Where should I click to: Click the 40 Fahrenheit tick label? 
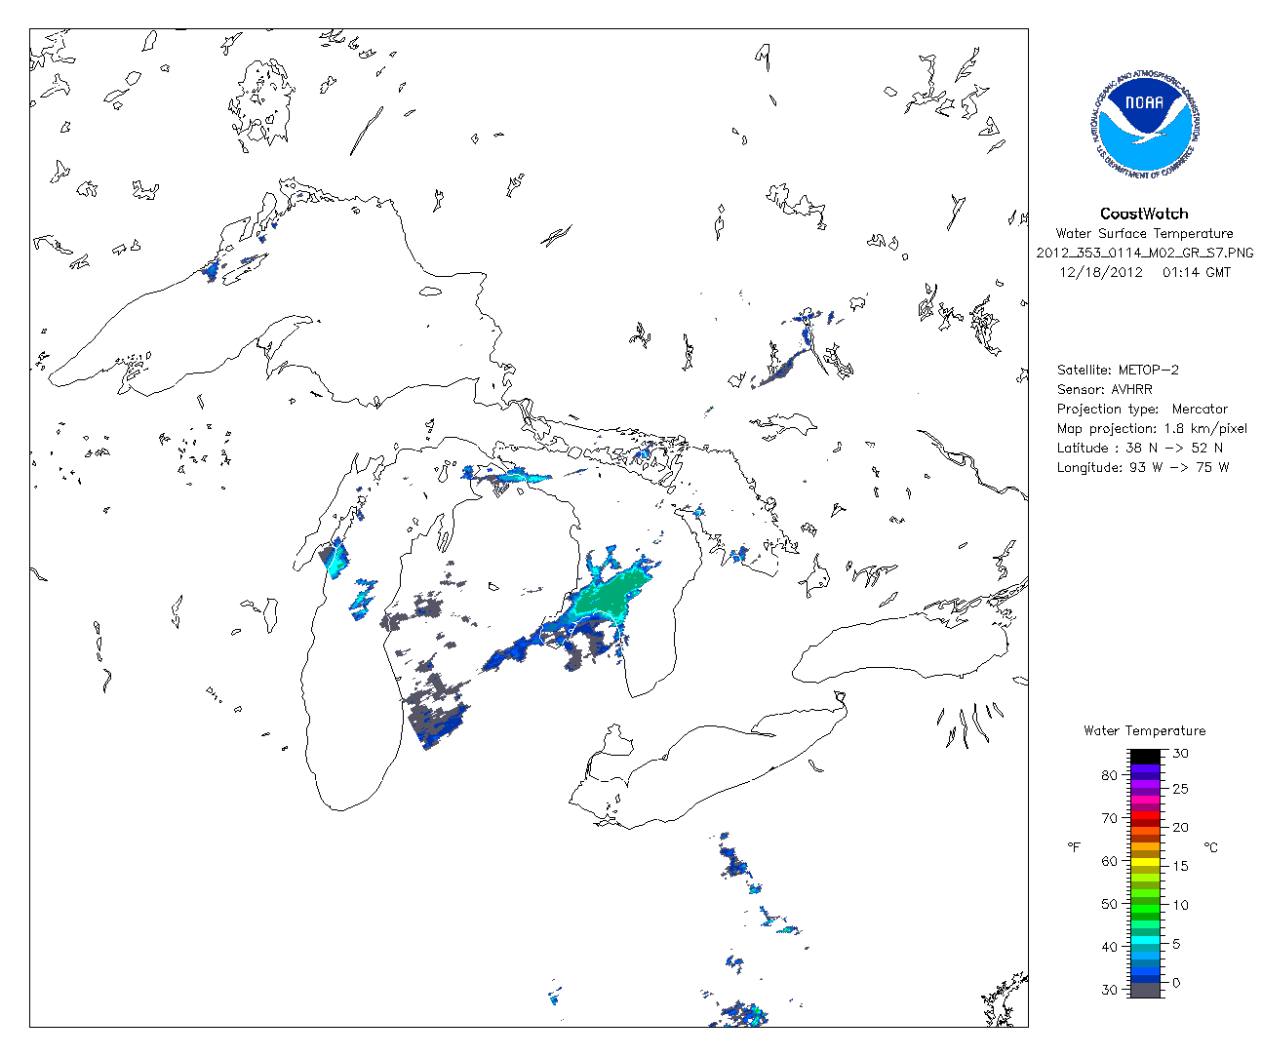coord(1109,948)
